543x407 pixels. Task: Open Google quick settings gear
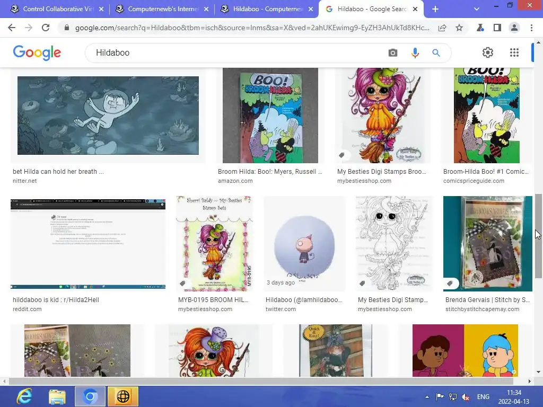pyautogui.click(x=488, y=52)
